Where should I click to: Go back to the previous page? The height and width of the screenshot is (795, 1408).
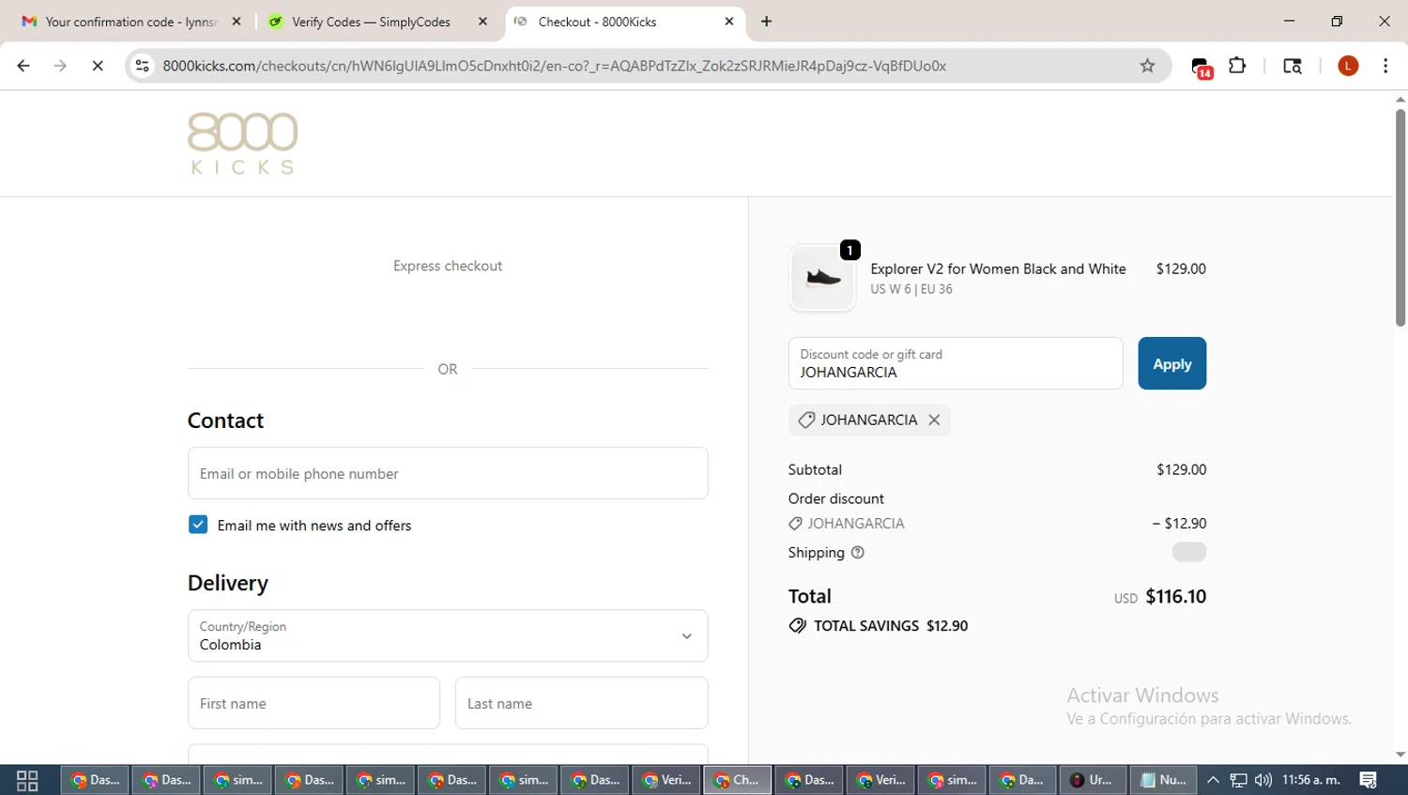point(23,66)
